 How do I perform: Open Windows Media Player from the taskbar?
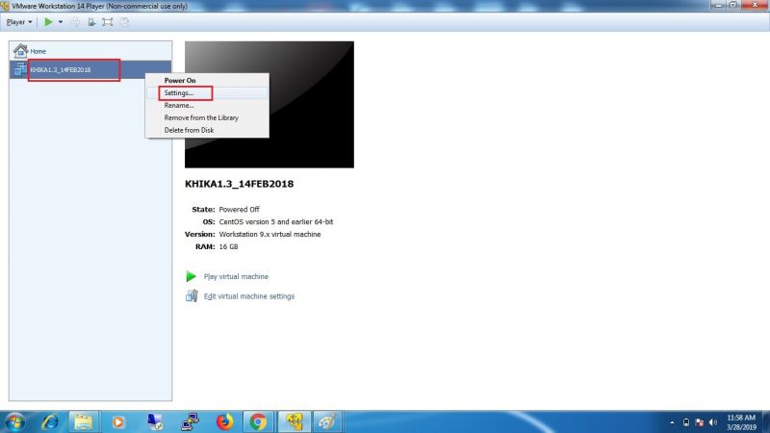point(117,421)
